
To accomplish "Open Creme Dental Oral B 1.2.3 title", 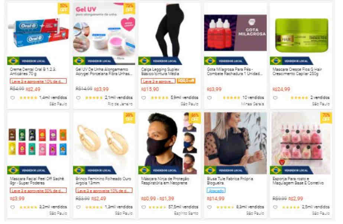I will (33, 72).
